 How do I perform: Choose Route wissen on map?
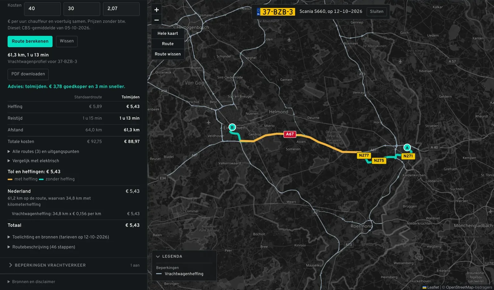(168, 54)
